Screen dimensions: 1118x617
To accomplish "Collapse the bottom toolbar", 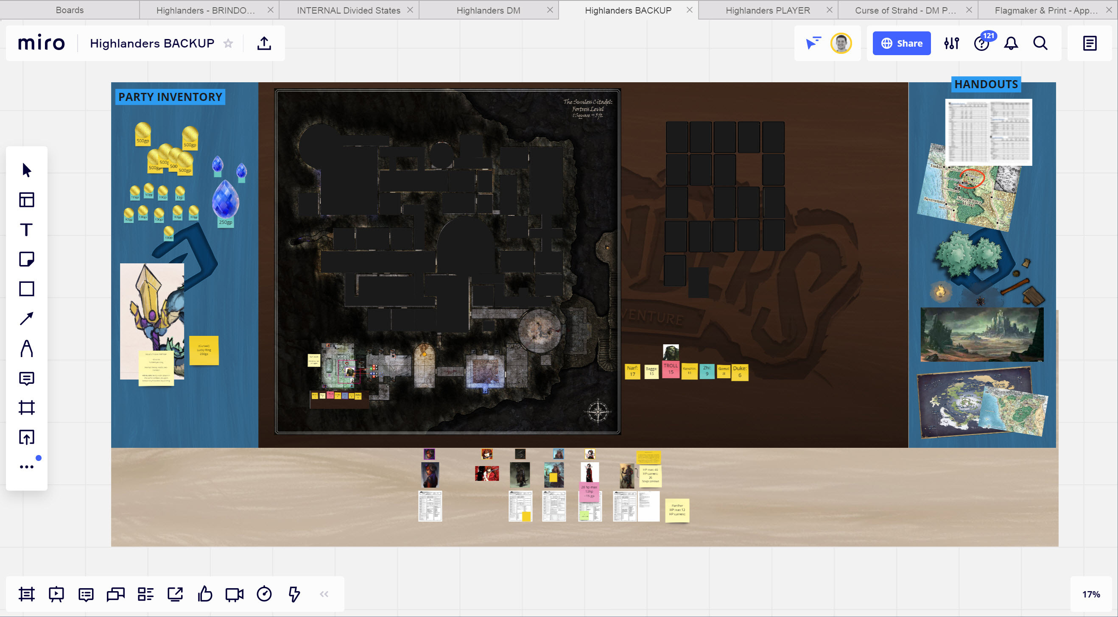I will point(324,594).
